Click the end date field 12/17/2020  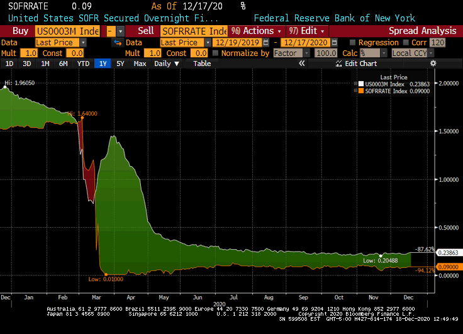pyautogui.click(x=306, y=43)
